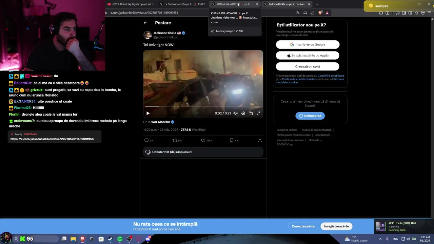Share the post via the share icon
Screen dimensions: 434x244
coord(260,140)
